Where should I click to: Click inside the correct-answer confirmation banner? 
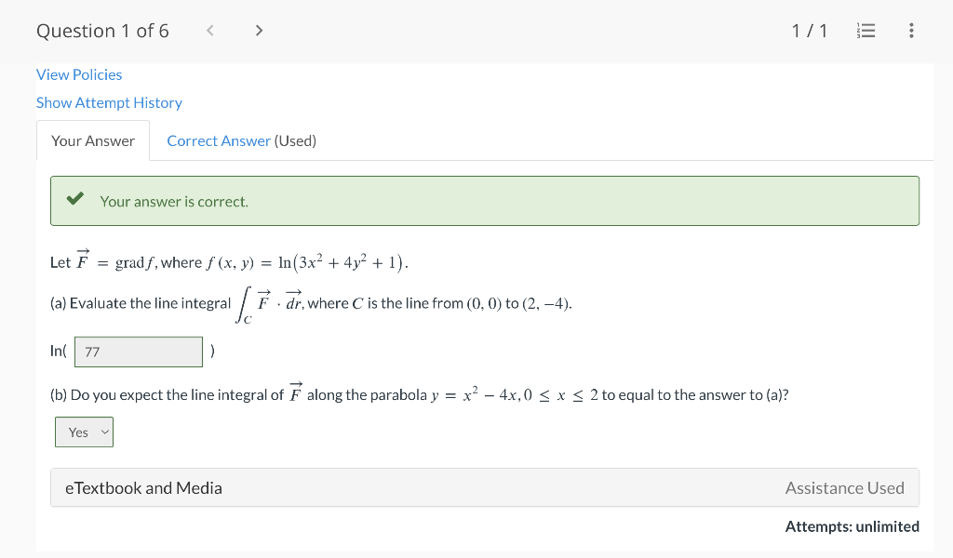(485, 200)
